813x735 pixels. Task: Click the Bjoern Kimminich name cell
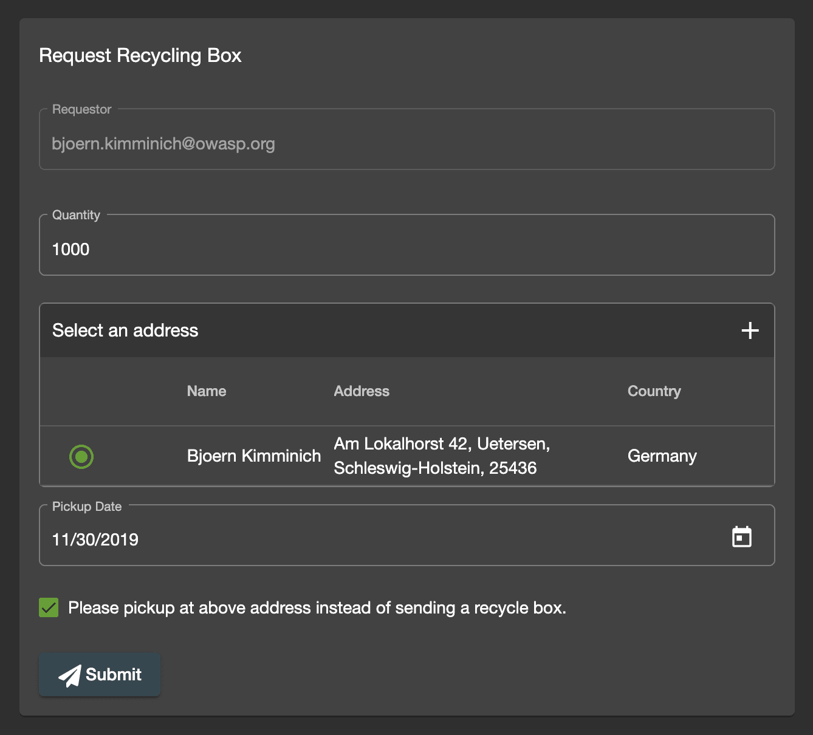coord(254,456)
